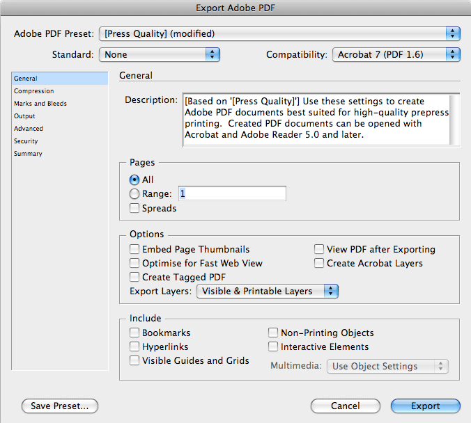Cancel the PDF export dialog
471x423 pixels.
click(346, 406)
